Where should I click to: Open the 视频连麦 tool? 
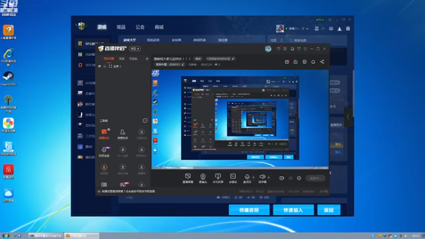[104, 152]
